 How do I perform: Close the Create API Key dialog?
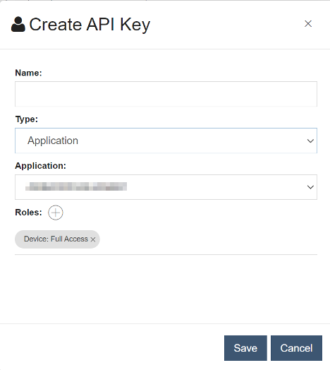[x=308, y=23]
